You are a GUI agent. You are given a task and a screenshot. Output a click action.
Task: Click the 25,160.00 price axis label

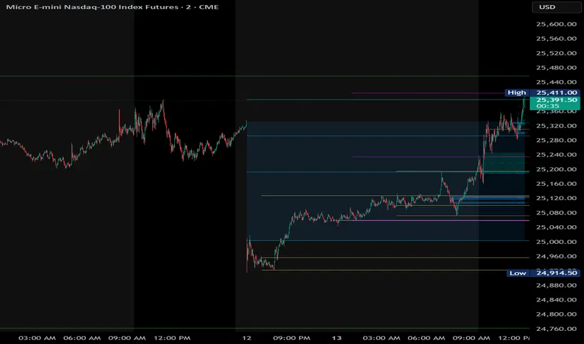tap(556, 184)
